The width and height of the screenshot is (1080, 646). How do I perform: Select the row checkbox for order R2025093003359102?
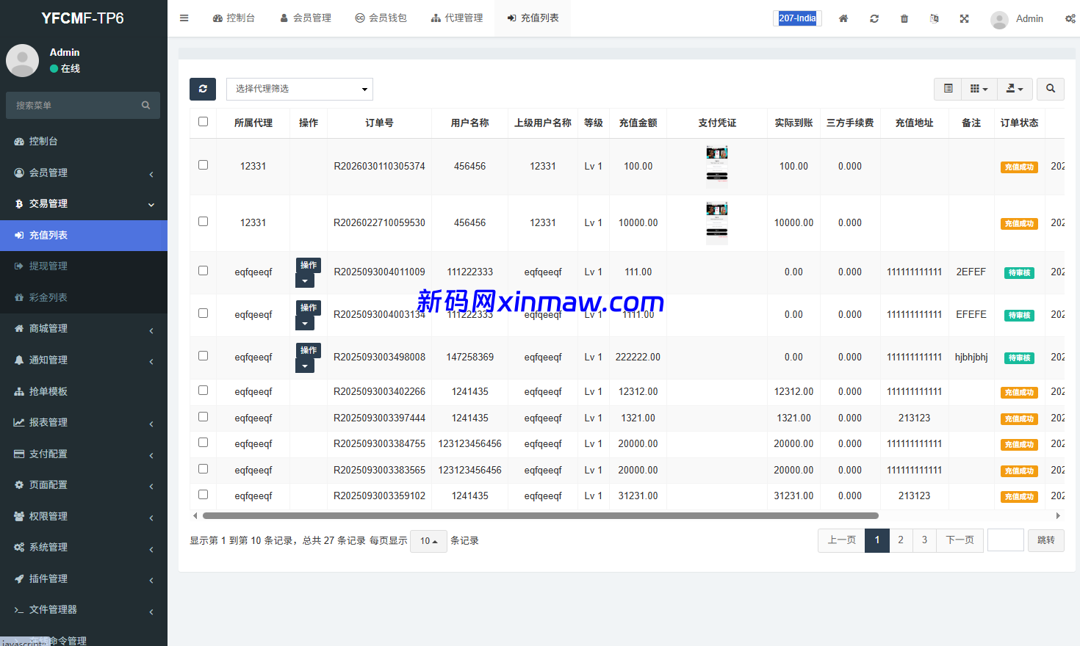[x=204, y=495]
